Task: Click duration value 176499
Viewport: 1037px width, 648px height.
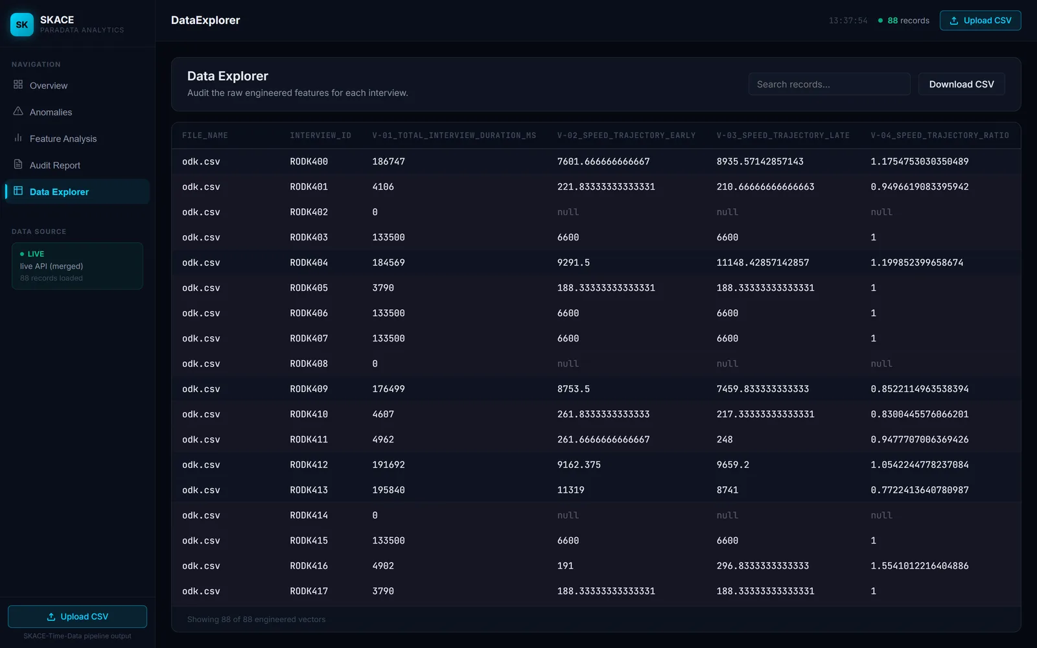Action: click(388, 389)
